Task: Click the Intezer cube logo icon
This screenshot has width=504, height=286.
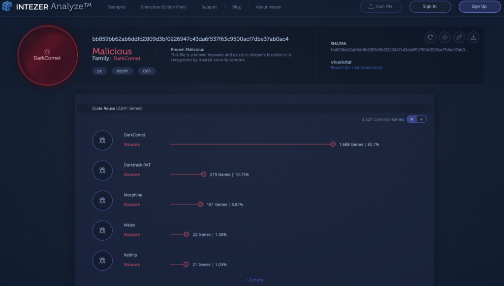Action: [7, 6]
